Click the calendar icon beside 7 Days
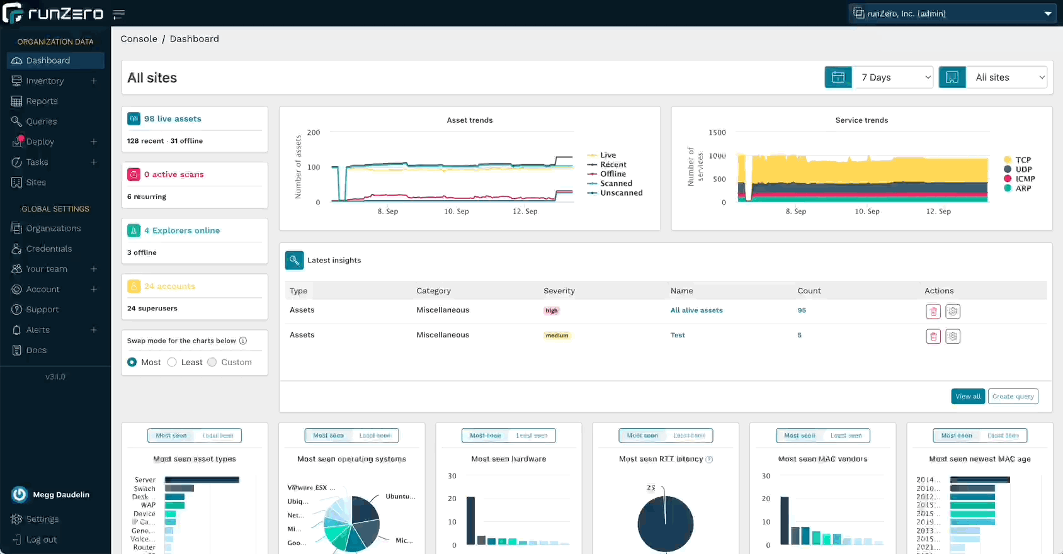Screen dimensions: 1063x554 coord(838,77)
